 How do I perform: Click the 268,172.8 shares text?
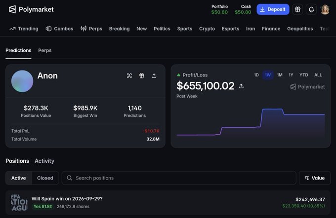pyautogui.click(x=73, y=207)
